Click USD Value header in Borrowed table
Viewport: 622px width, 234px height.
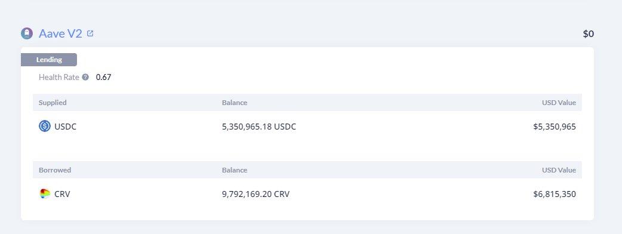tap(559, 170)
